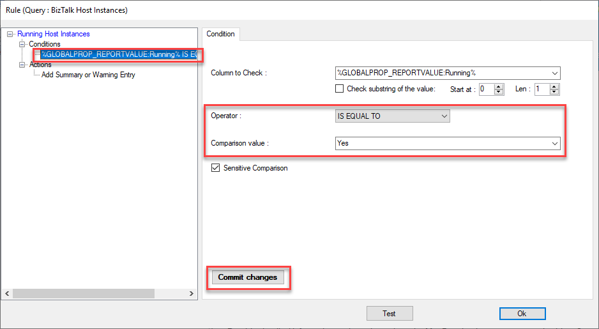599x329 pixels.
Task: Enable Check substring of the value
Action: (340, 89)
